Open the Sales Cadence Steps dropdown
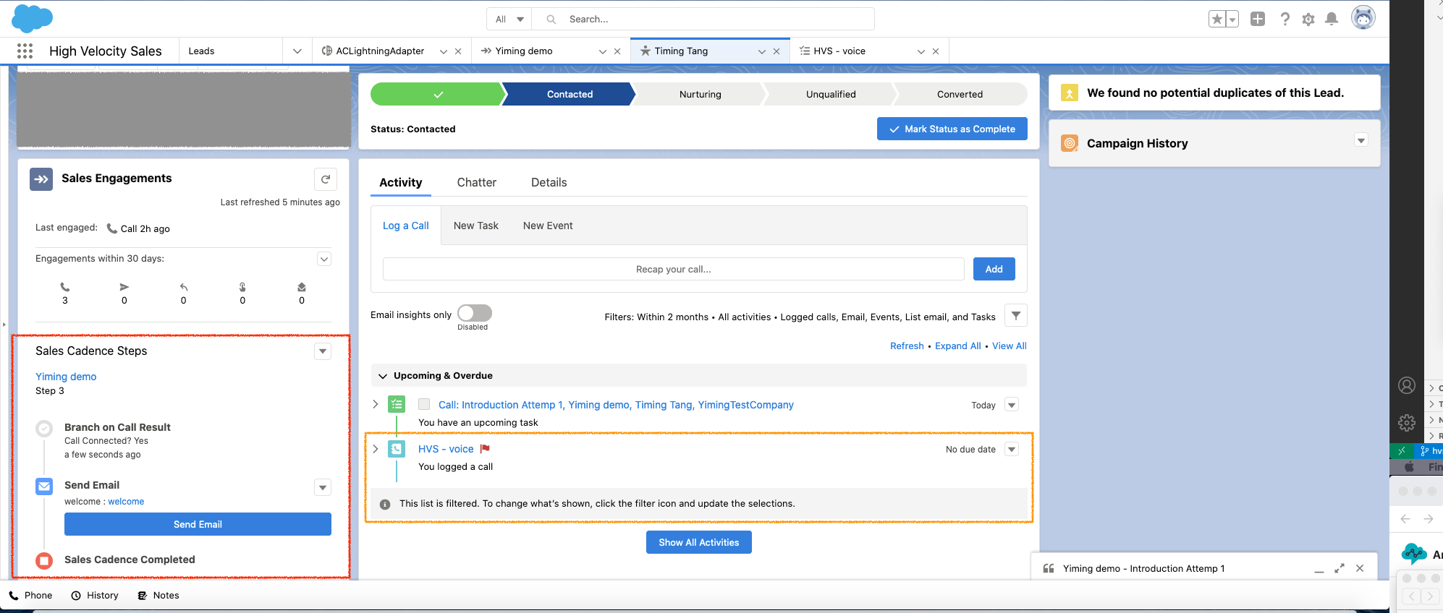This screenshot has height=613, width=1443. pos(323,351)
